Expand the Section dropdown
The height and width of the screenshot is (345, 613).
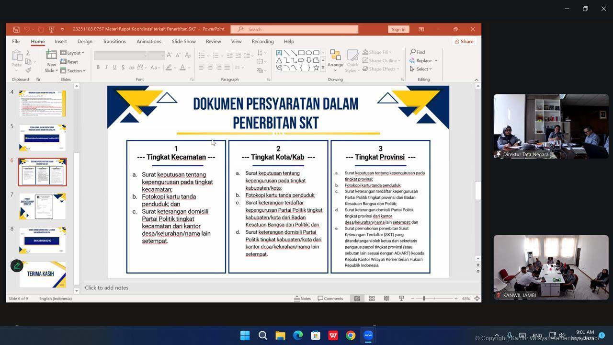coord(73,70)
